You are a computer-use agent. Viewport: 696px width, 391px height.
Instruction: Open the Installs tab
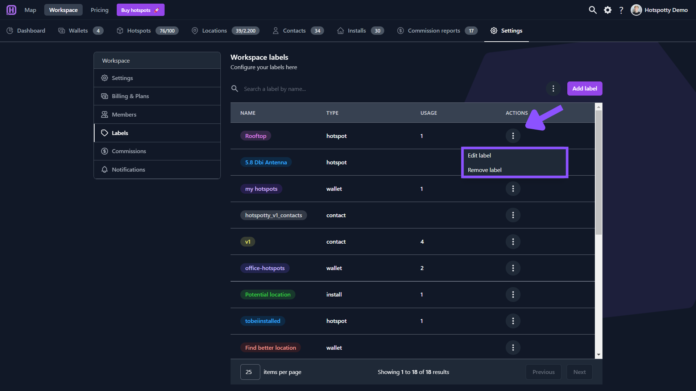[360, 31]
